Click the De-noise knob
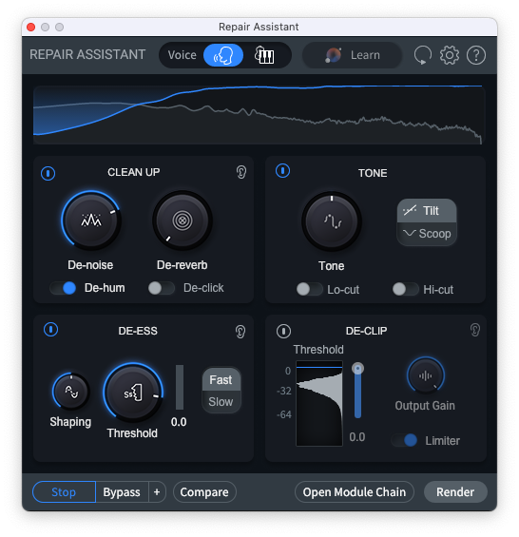Screen dimensions: 519x537 point(91,221)
